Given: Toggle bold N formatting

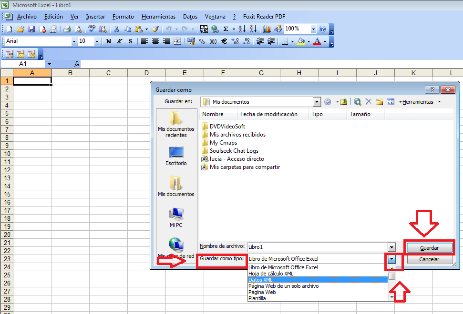Looking at the screenshot, I should 109,41.
